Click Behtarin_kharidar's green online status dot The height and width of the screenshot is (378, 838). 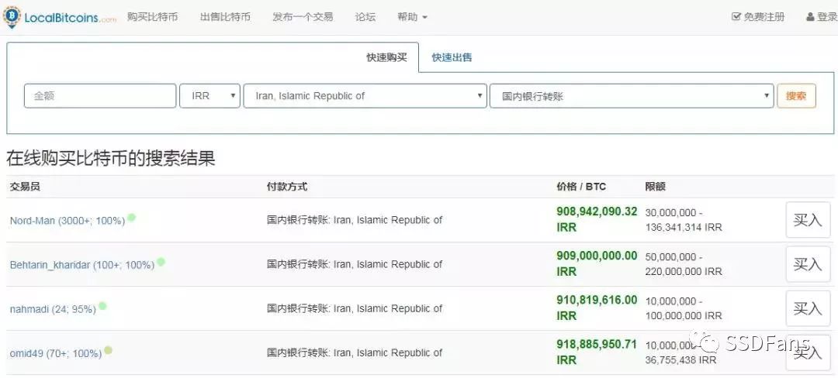pos(161,262)
